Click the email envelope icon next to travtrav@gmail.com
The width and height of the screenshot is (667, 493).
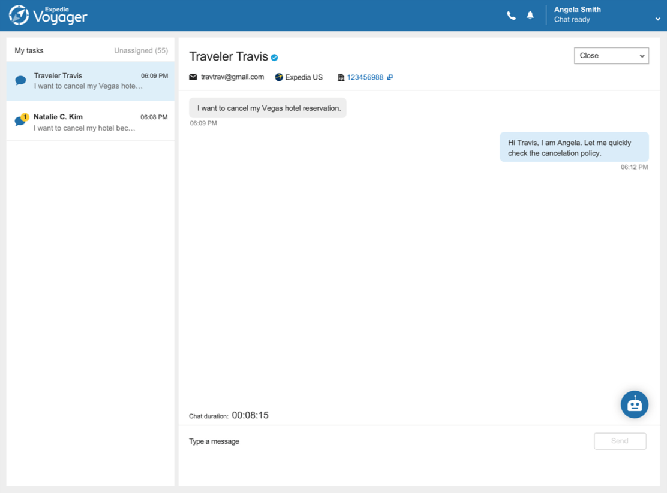tap(193, 77)
